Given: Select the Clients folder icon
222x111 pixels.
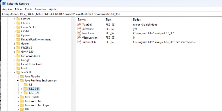Looking at the screenshot, I should (x=18, y=23).
